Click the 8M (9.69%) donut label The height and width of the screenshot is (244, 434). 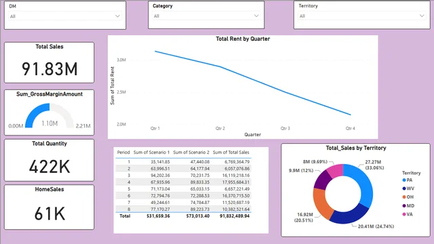click(x=315, y=162)
